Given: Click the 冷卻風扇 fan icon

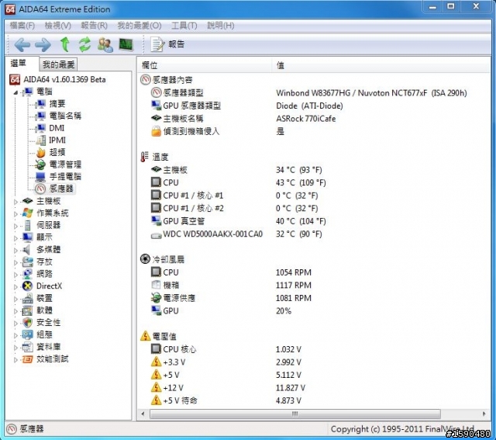Looking at the screenshot, I should click(x=145, y=259).
